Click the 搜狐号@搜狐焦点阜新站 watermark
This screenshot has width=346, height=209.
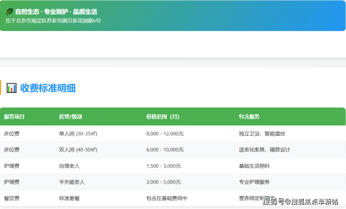click(x=300, y=202)
